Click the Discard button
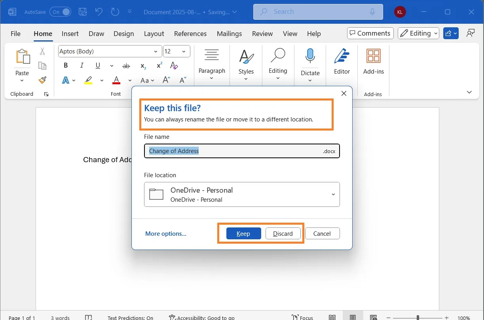 coord(283,233)
